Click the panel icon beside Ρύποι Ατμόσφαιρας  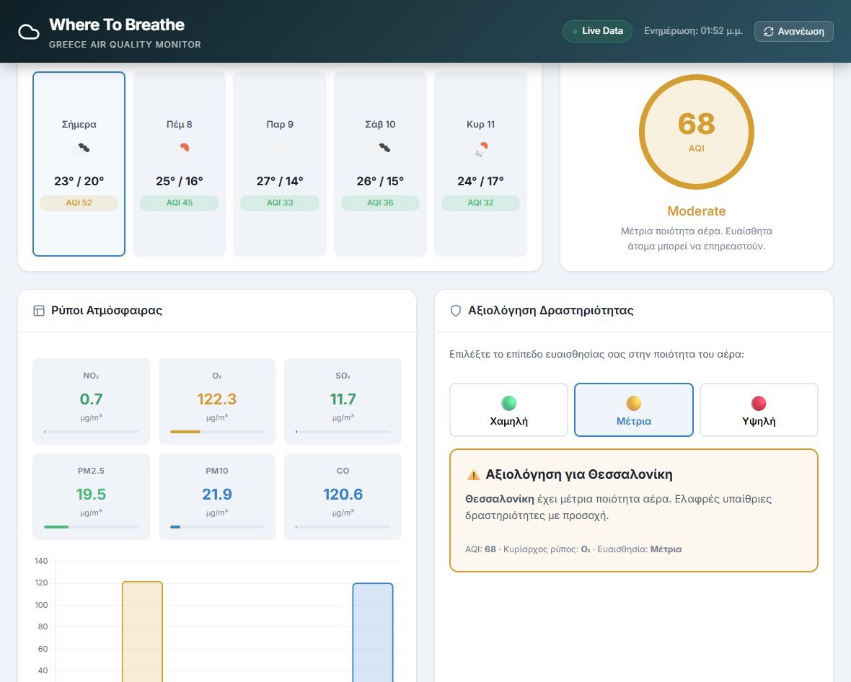click(x=39, y=310)
